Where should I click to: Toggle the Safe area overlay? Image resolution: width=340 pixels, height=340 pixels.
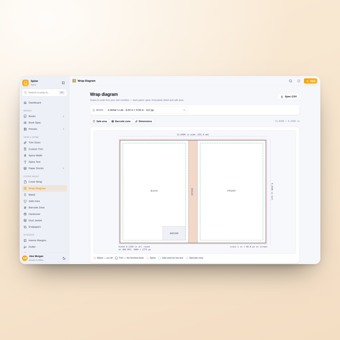pyautogui.click(x=100, y=121)
